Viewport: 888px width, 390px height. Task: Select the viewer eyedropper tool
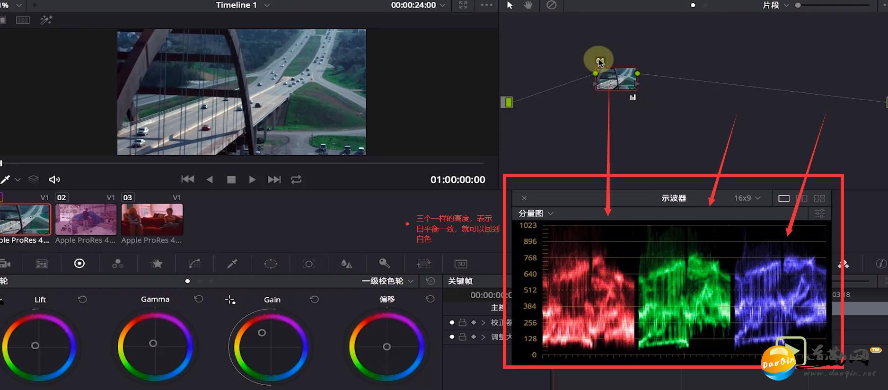coord(5,179)
